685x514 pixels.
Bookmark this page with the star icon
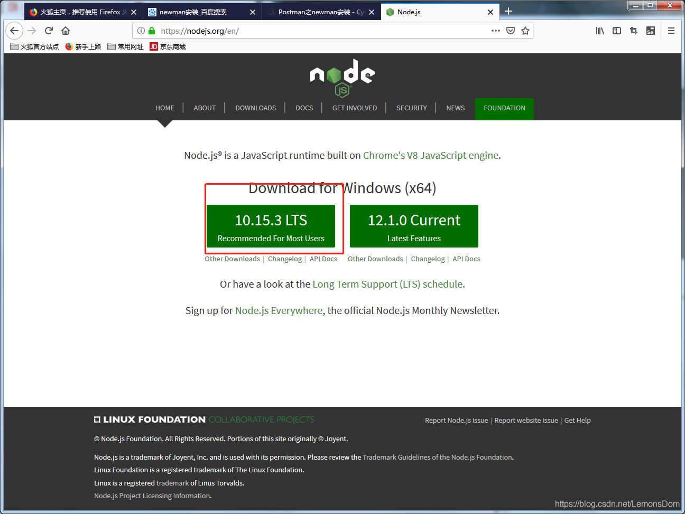[x=525, y=31]
